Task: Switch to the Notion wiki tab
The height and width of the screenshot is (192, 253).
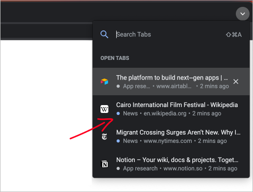Action: pos(171,164)
